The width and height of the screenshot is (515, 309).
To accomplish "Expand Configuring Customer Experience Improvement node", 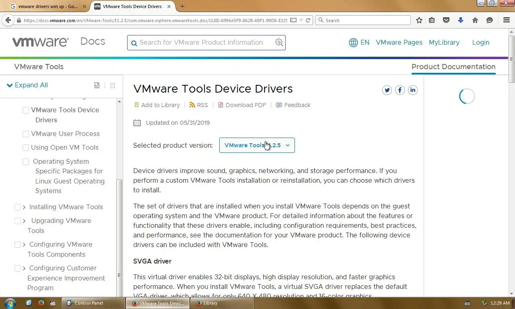I will click(x=25, y=268).
